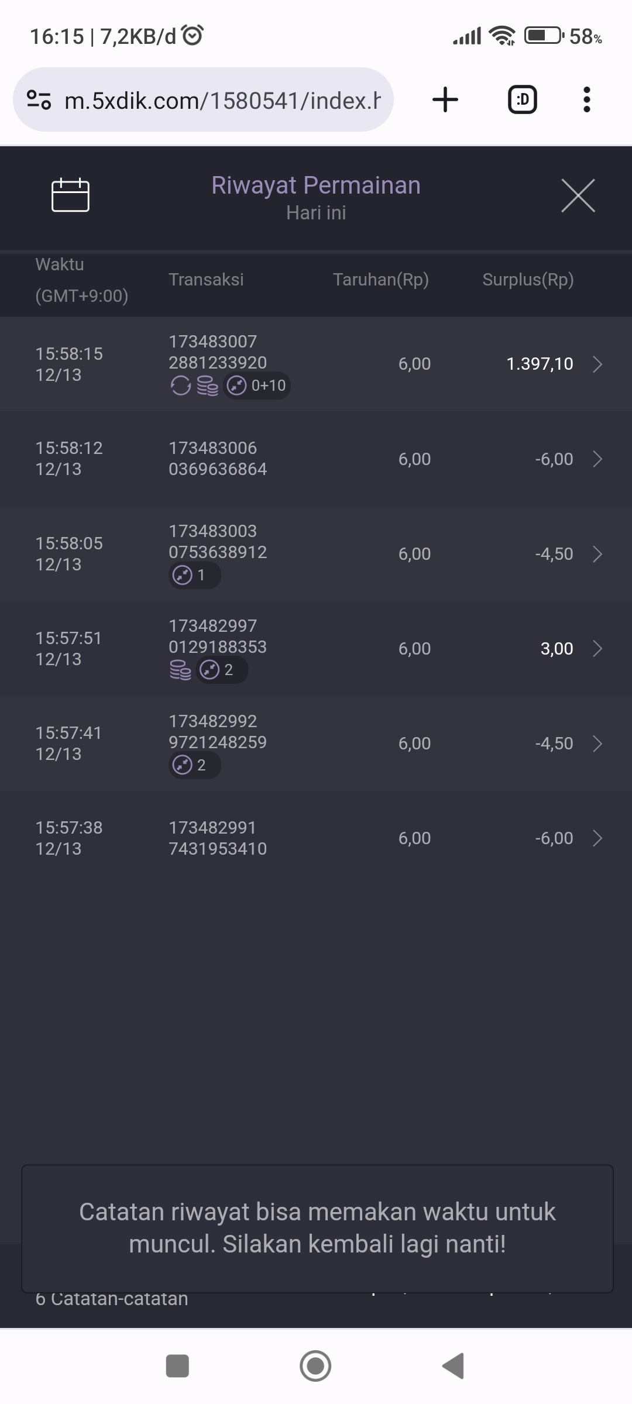
Task: Select transaction 173482992 9721248259
Action: [x=218, y=732]
